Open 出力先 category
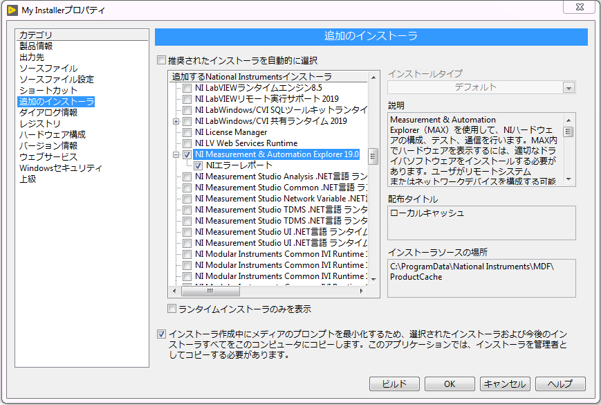 [x=32, y=57]
